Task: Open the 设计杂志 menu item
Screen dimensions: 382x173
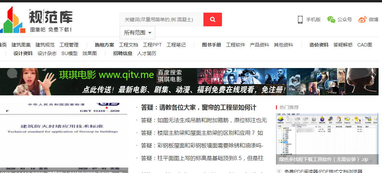Action: click(x=47, y=53)
